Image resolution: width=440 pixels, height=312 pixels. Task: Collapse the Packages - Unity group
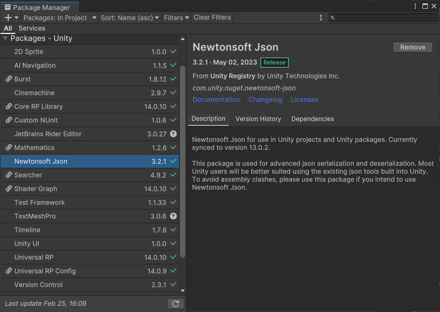pos(5,38)
